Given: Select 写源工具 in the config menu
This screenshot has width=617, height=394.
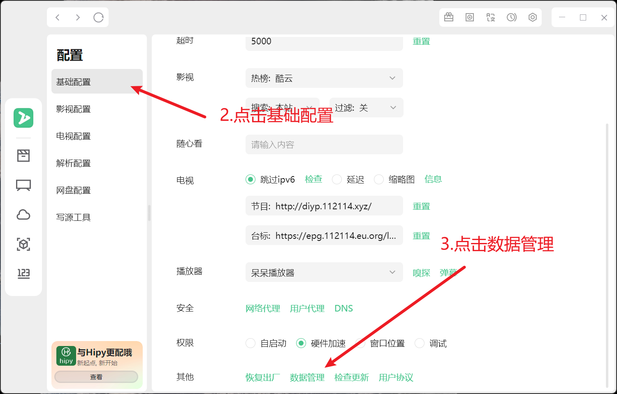Looking at the screenshot, I should tap(97, 217).
